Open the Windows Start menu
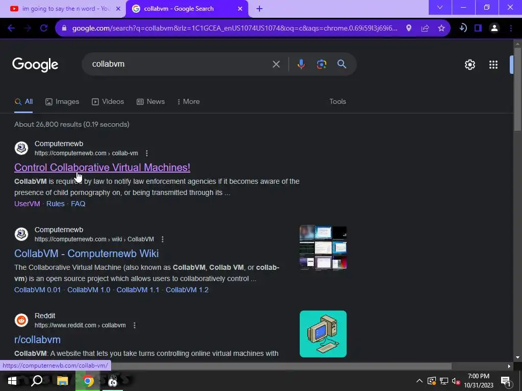 [x=12, y=381]
